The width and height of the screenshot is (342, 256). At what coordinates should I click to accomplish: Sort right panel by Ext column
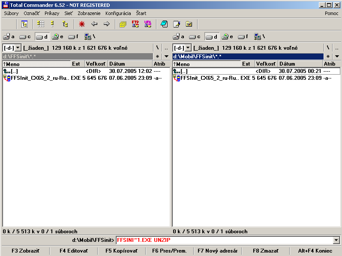(248, 64)
